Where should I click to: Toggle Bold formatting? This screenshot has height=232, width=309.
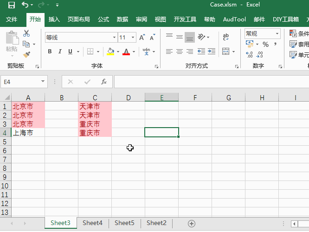pyautogui.click(x=50, y=52)
